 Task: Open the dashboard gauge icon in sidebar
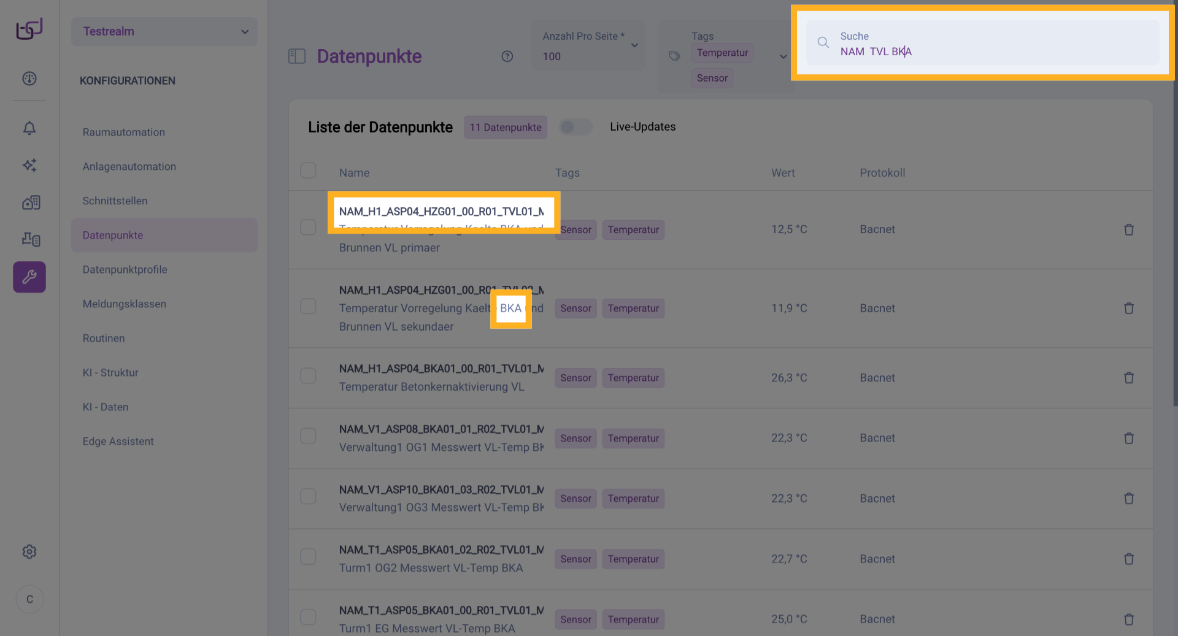tap(29, 79)
